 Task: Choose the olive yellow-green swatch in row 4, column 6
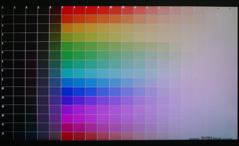pos(67,37)
